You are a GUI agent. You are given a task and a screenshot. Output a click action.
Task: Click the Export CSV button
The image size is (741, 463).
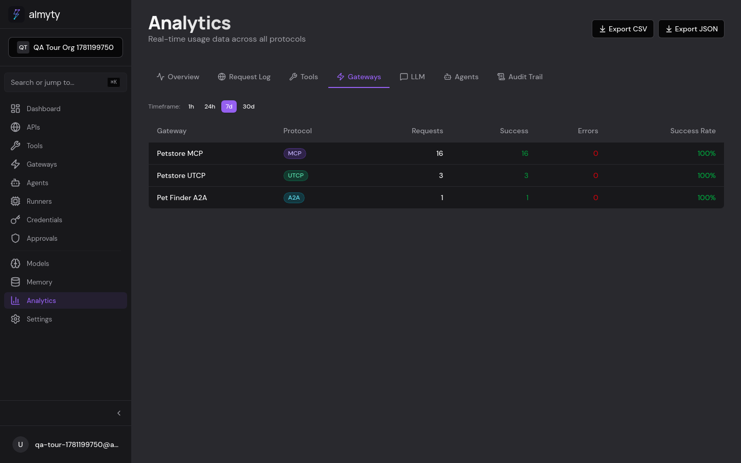click(623, 29)
